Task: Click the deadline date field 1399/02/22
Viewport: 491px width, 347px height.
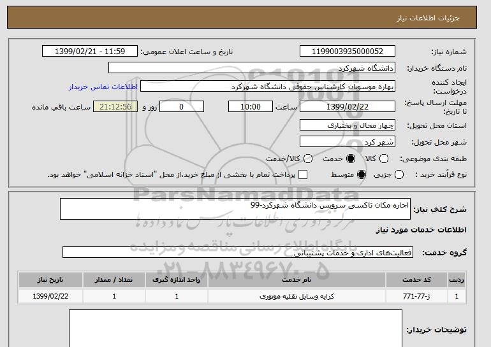Action: [x=348, y=106]
